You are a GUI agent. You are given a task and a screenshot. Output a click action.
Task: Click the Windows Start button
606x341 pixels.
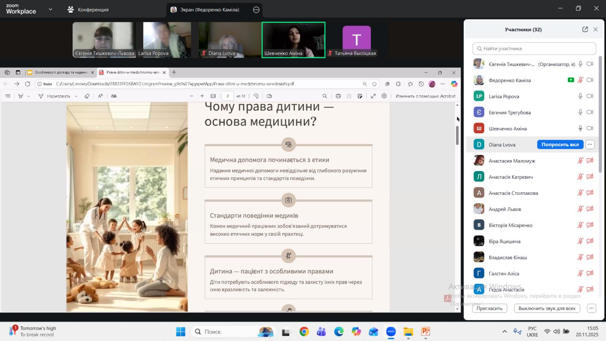[181, 332]
